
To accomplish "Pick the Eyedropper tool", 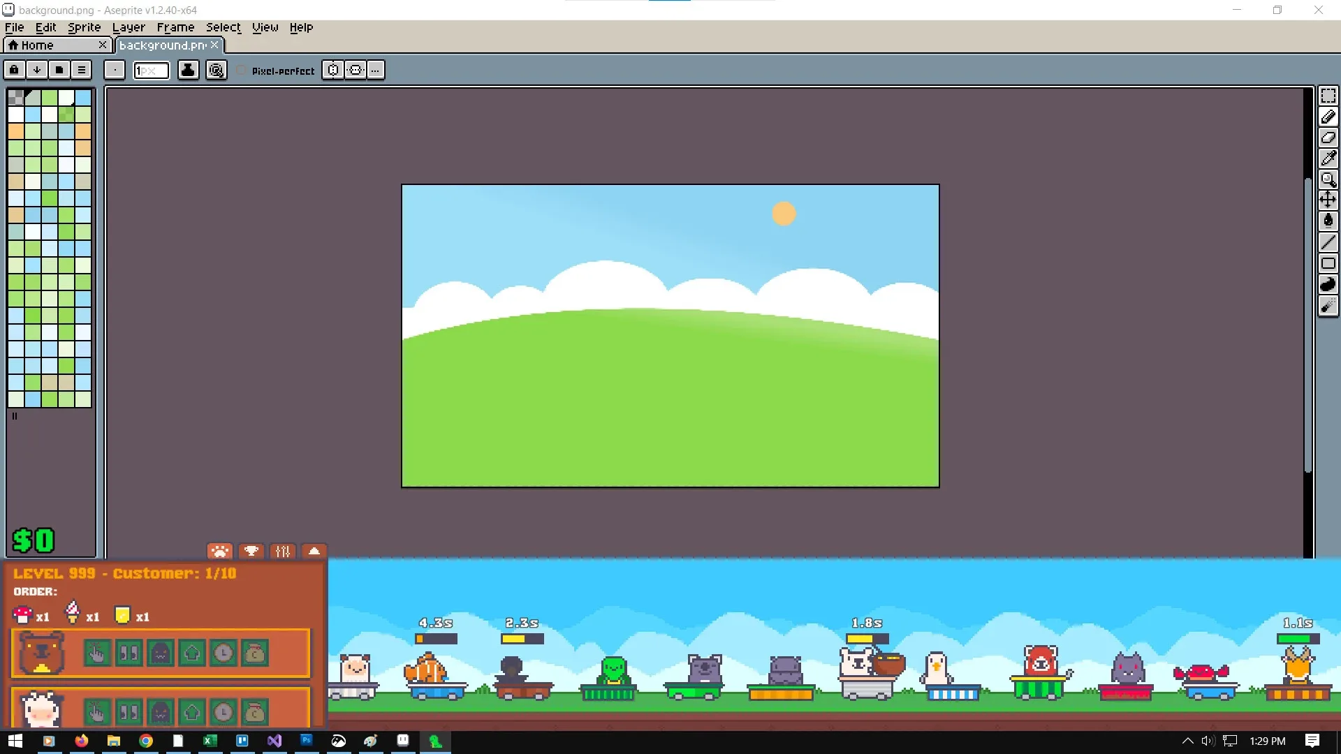I will pos(1328,158).
